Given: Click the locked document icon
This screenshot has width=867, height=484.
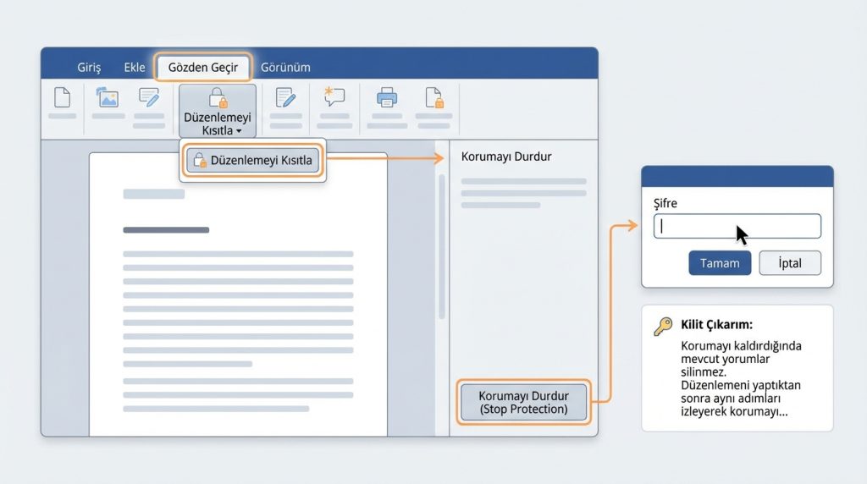Looking at the screenshot, I should (434, 98).
